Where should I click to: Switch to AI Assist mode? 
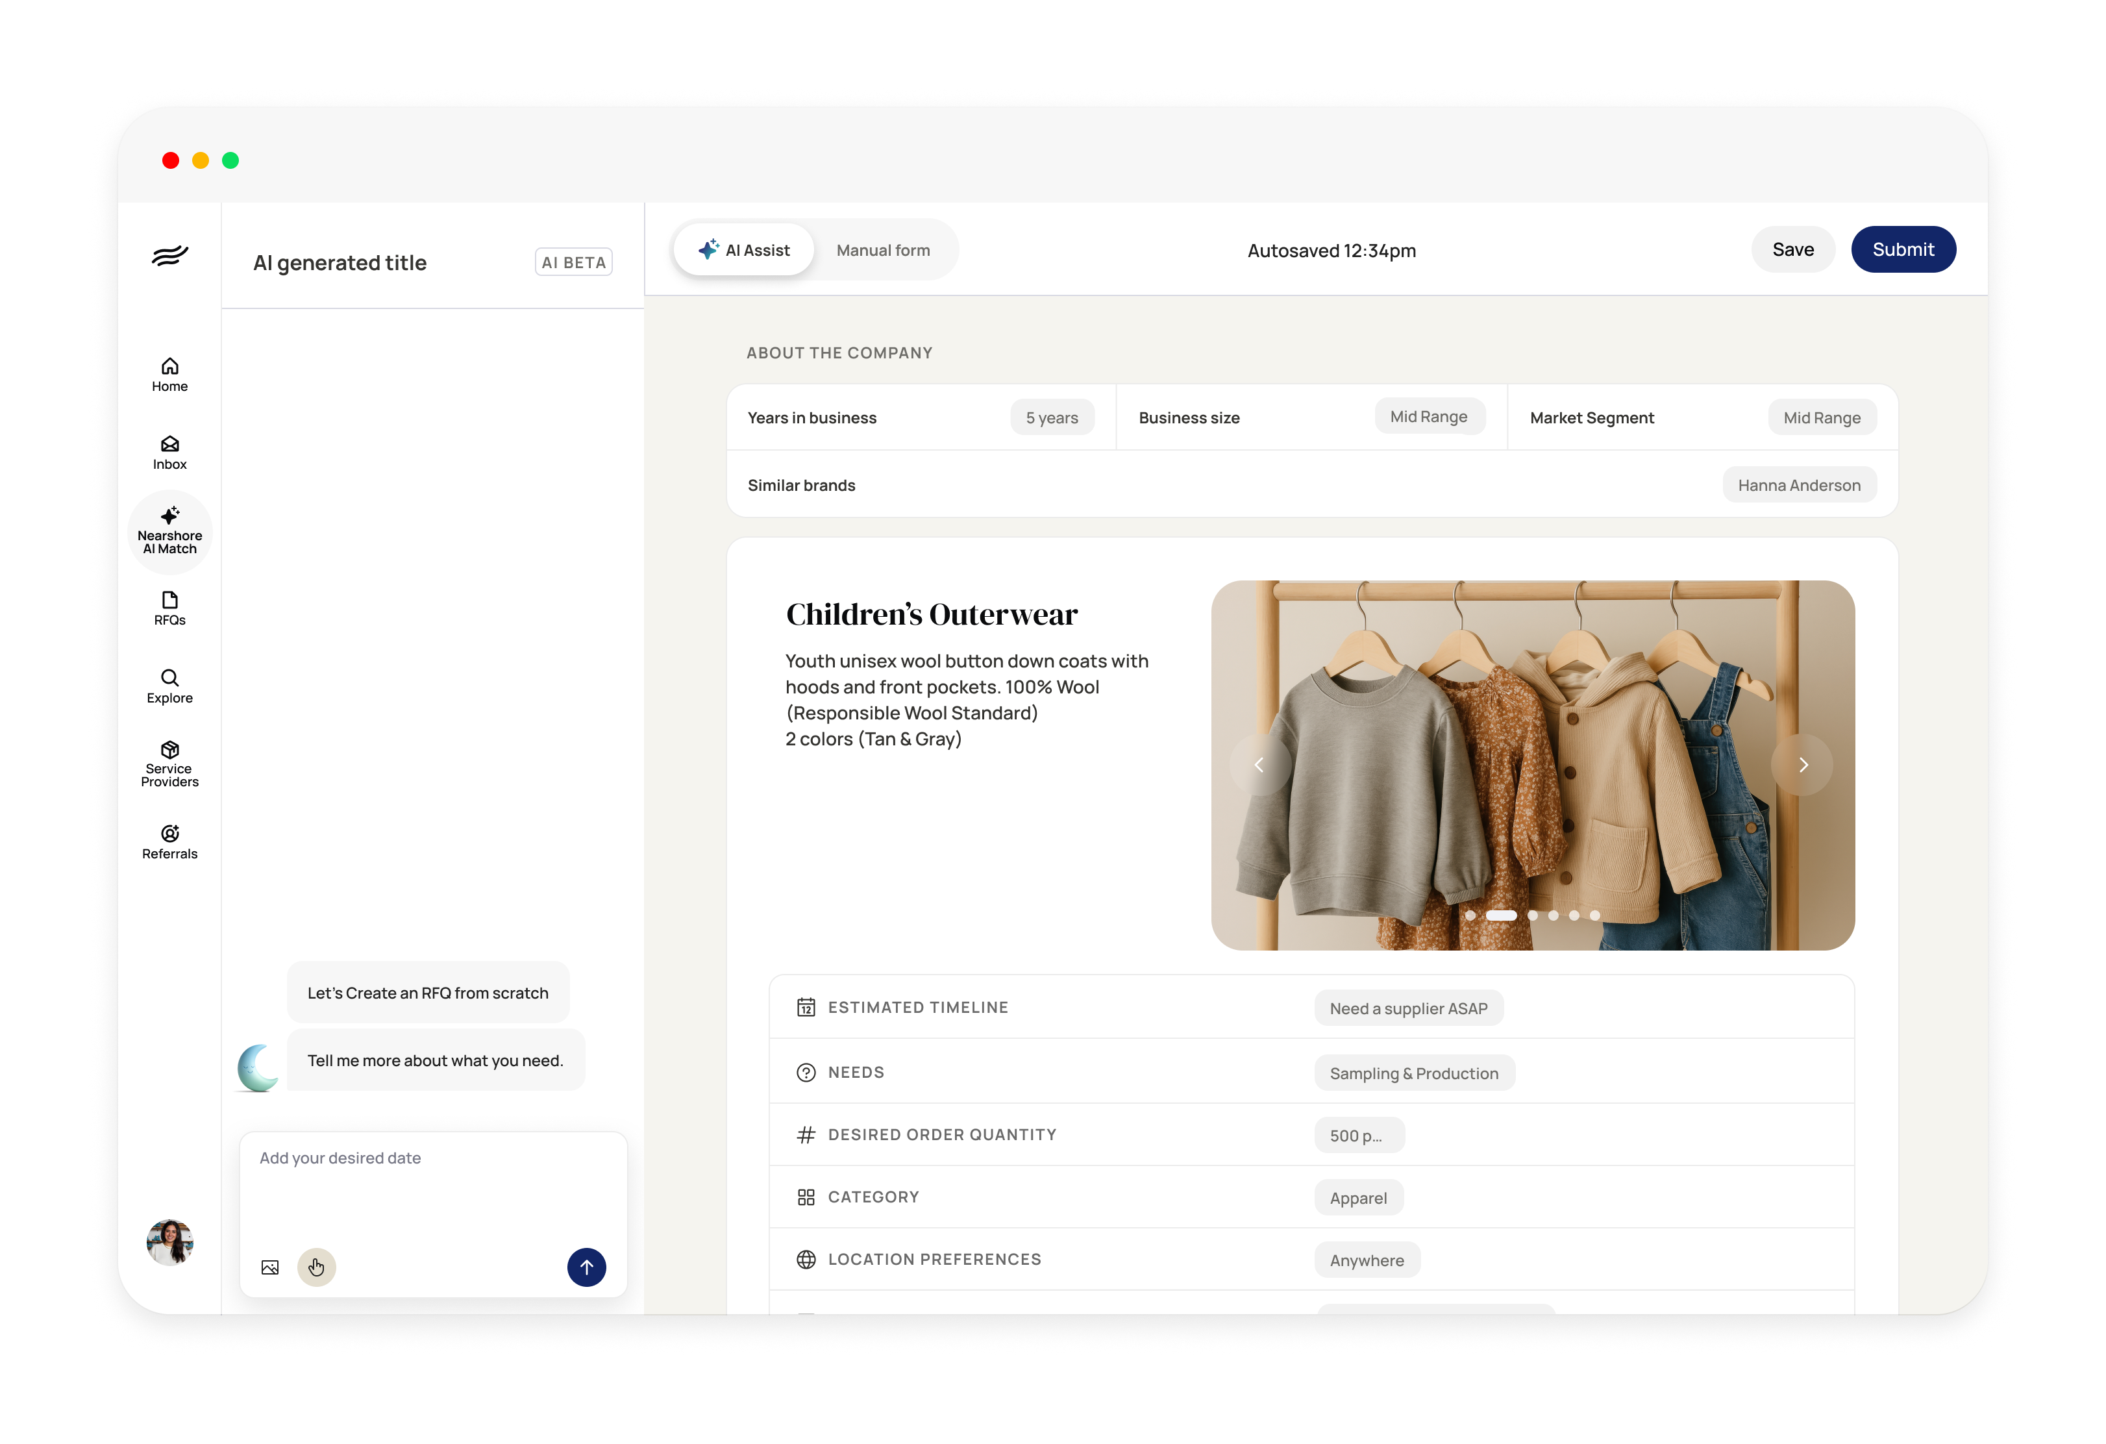(744, 250)
